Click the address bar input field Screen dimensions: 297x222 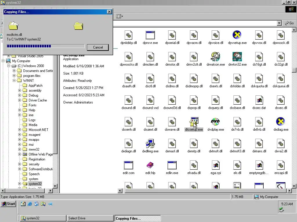point(195,23)
